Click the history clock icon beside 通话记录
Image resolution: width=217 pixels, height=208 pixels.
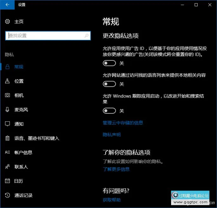pyautogui.click(x=7, y=195)
